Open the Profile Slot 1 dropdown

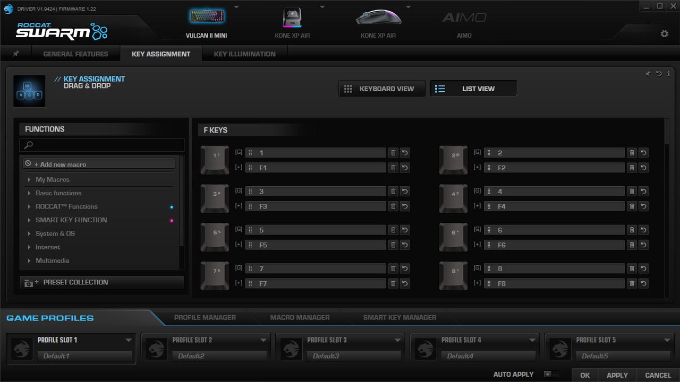[129, 340]
